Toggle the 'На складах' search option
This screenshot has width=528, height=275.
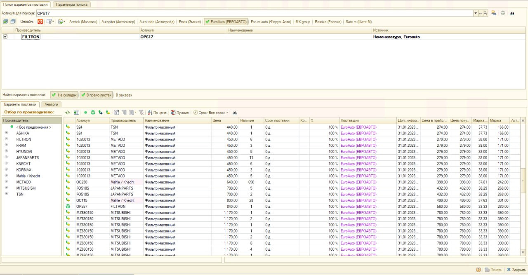tap(64, 95)
